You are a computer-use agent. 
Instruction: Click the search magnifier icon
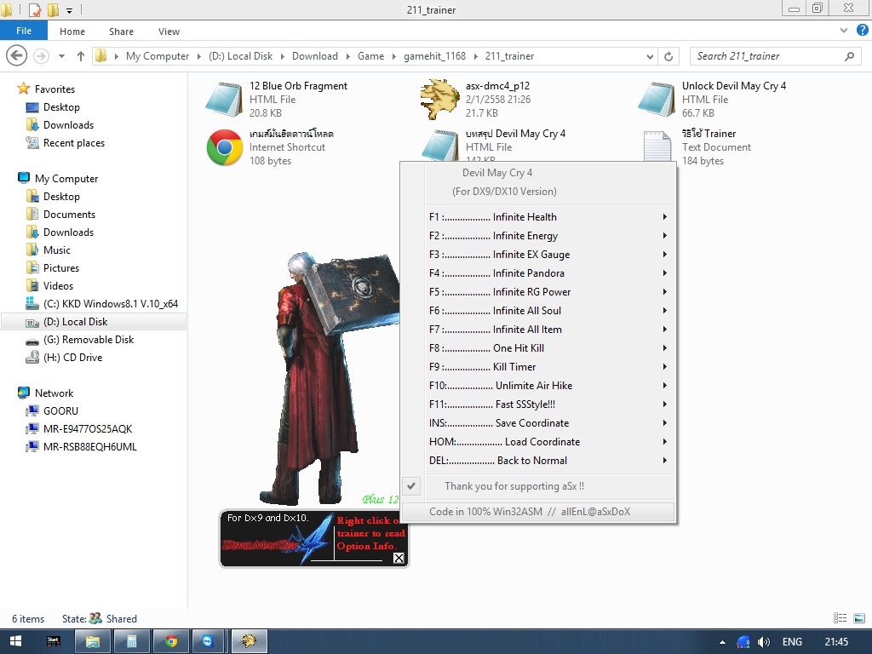point(849,56)
